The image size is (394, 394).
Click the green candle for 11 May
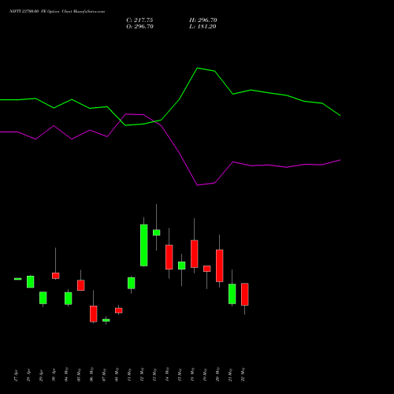click(132, 283)
